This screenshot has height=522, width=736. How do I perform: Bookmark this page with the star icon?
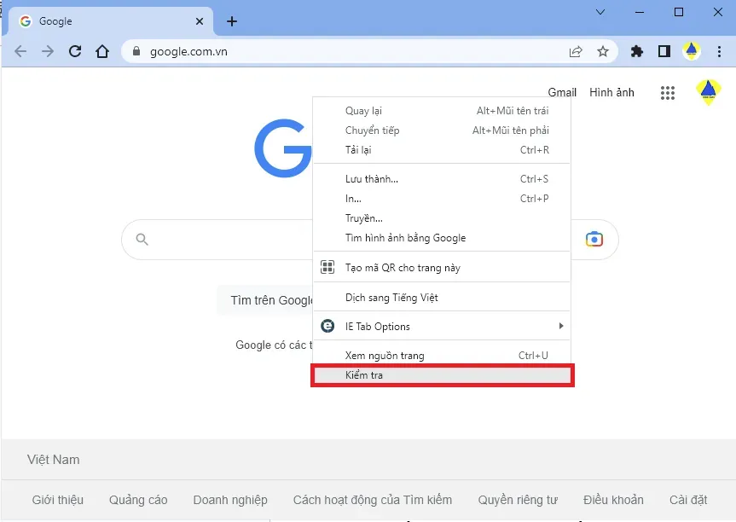click(x=603, y=51)
